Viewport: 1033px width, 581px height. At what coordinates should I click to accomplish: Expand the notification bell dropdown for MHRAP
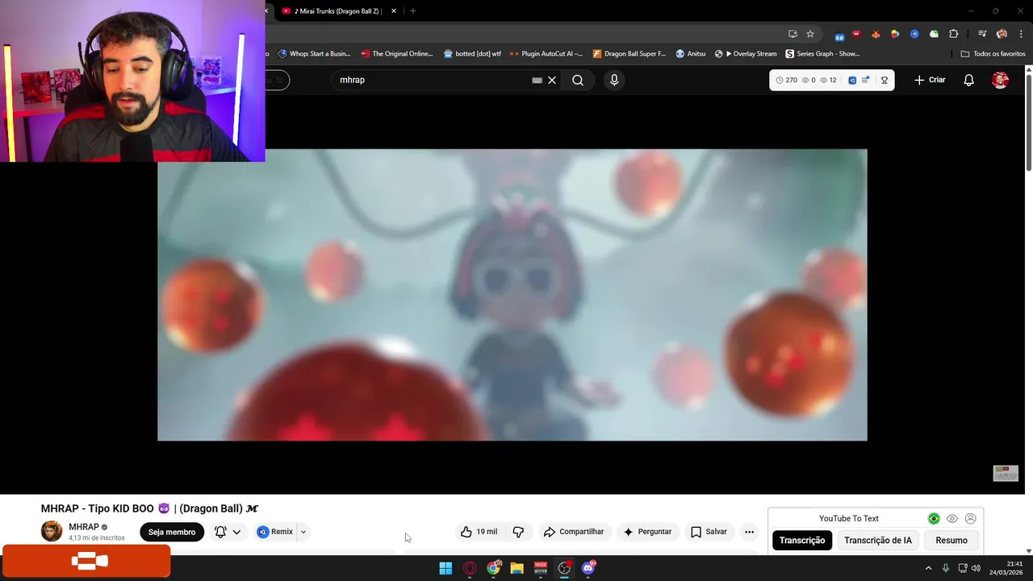[x=236, y=532]
